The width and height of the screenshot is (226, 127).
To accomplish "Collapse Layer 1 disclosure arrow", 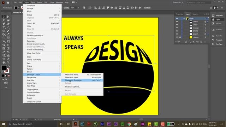I will (184, 19).
